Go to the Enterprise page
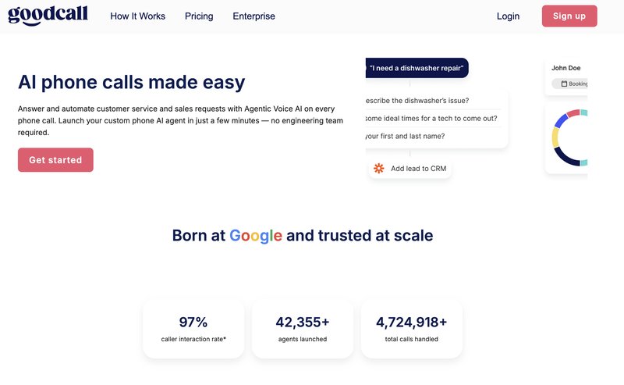This screenshot has width=624, height=385. [254, 16]
